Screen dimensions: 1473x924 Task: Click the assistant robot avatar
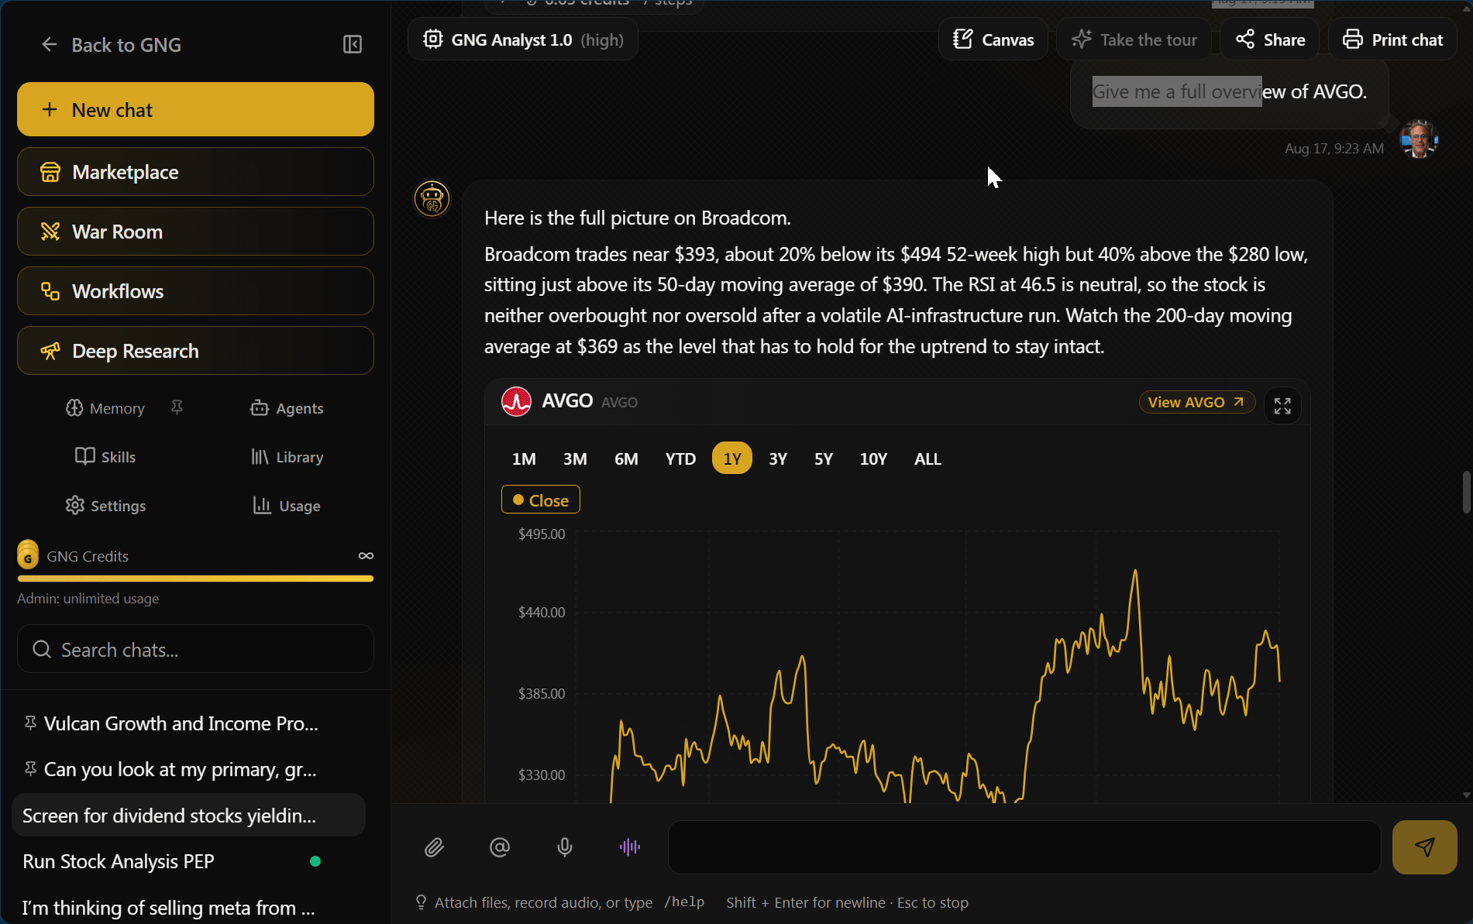click(x=432, y=199)
